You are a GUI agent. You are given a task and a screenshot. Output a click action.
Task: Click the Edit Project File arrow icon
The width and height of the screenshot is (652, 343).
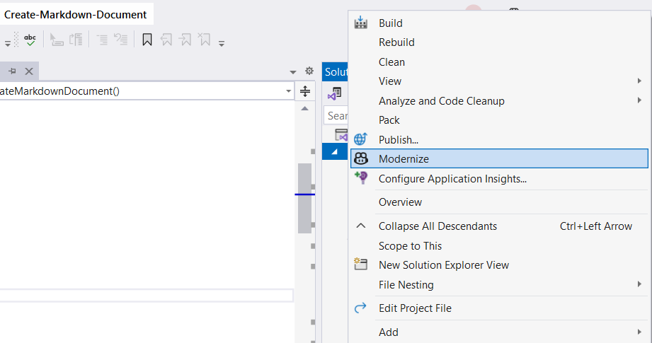click(x=360, y=308)
